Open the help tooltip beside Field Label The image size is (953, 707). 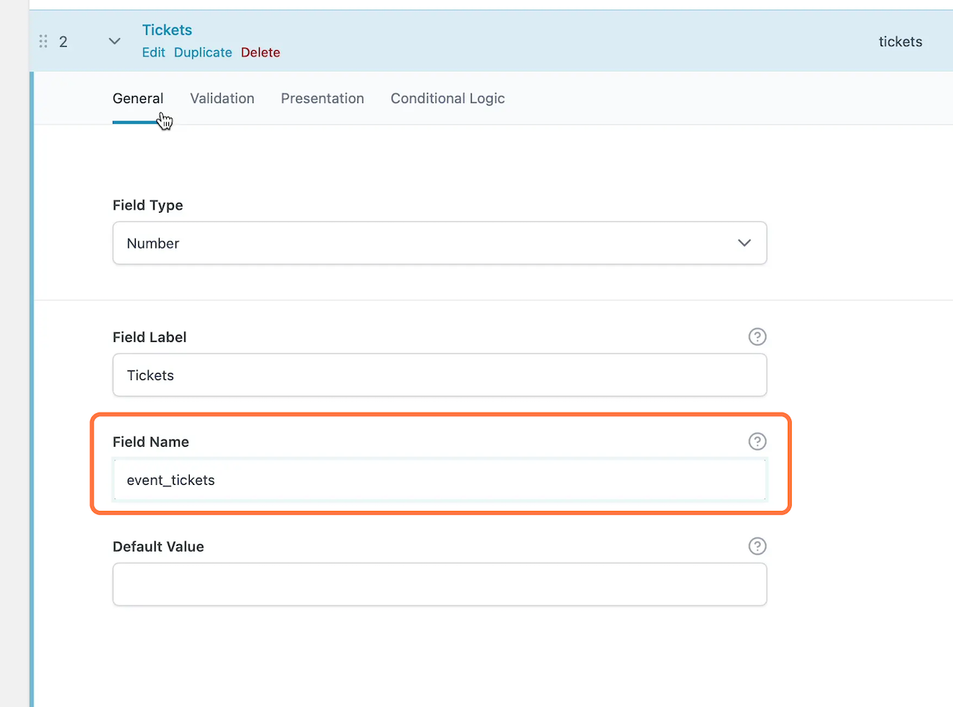[757, 336]
